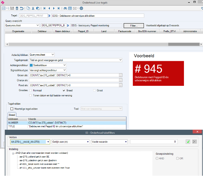Enable the Normaal size checkbox
The image size is (203, 176).
[30, 90]
